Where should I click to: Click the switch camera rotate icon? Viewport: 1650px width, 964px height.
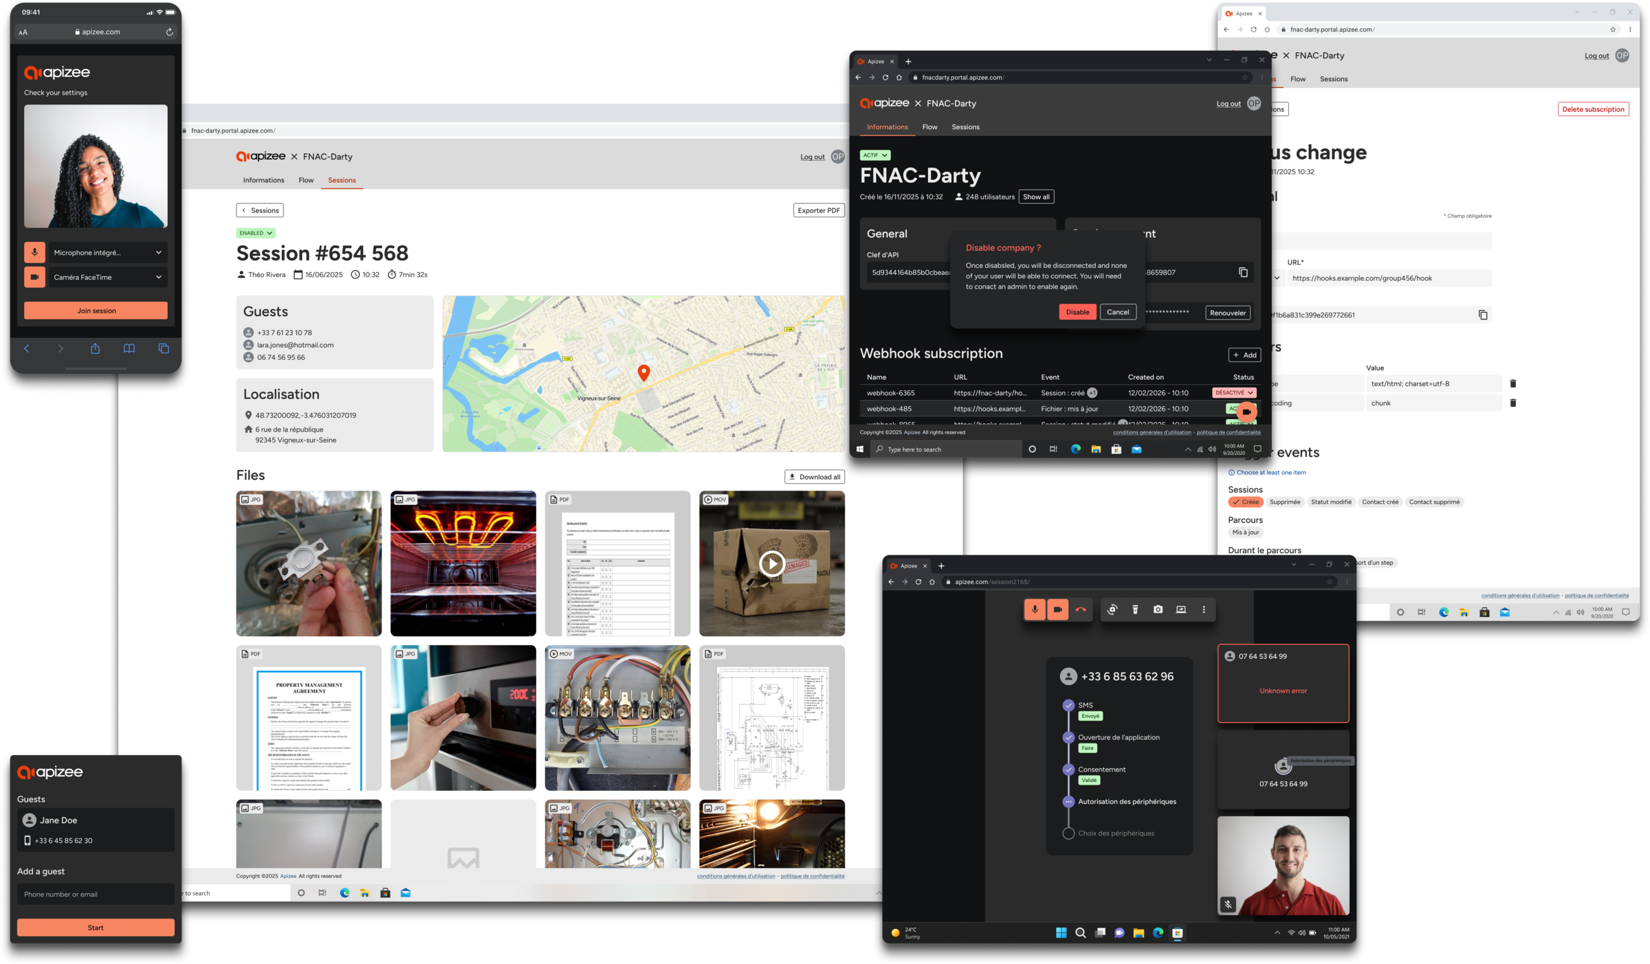click(x=1112, y=609)
